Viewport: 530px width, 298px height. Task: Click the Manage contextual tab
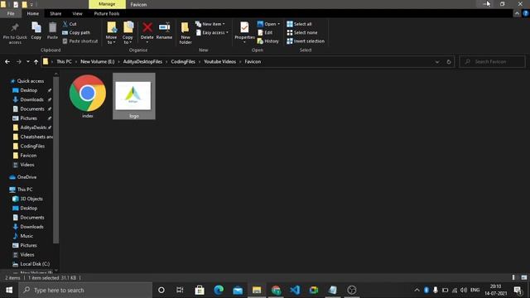click(107, 4)
